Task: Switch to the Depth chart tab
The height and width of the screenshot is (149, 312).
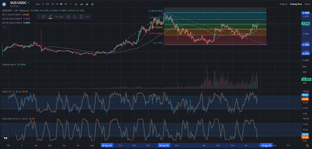Action: tap(307, 4)
